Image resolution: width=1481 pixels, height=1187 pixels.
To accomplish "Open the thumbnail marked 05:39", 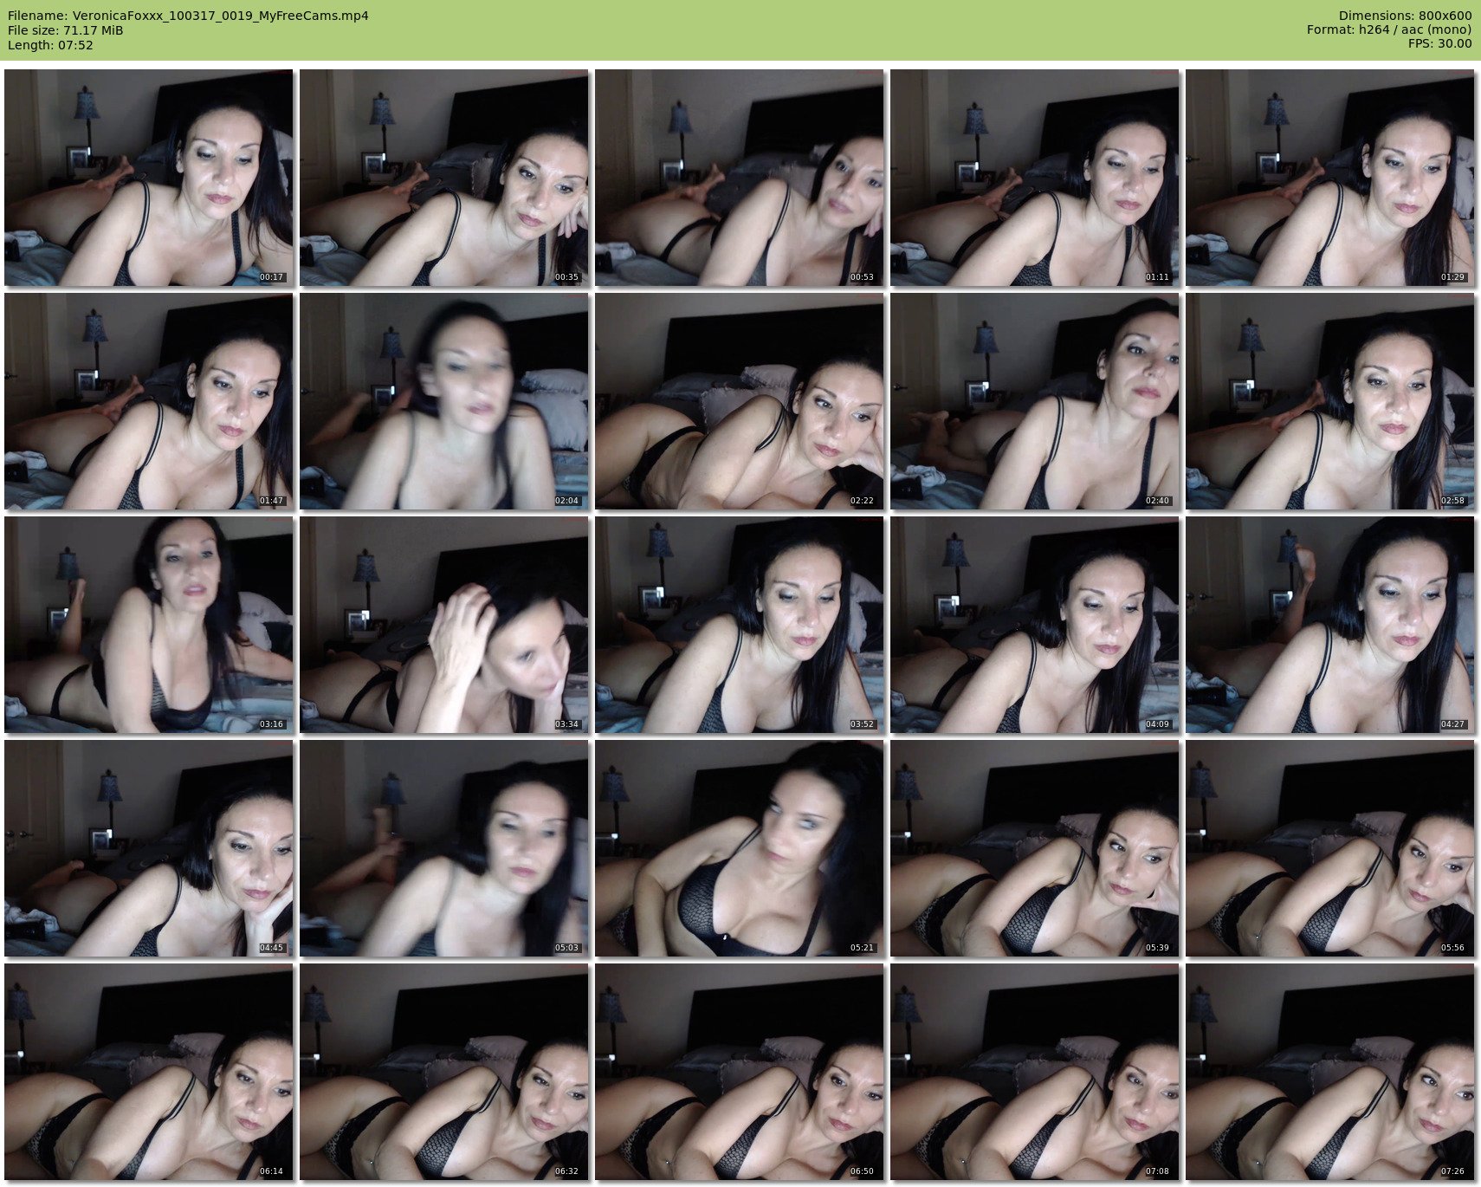I will click(1035, 848).
